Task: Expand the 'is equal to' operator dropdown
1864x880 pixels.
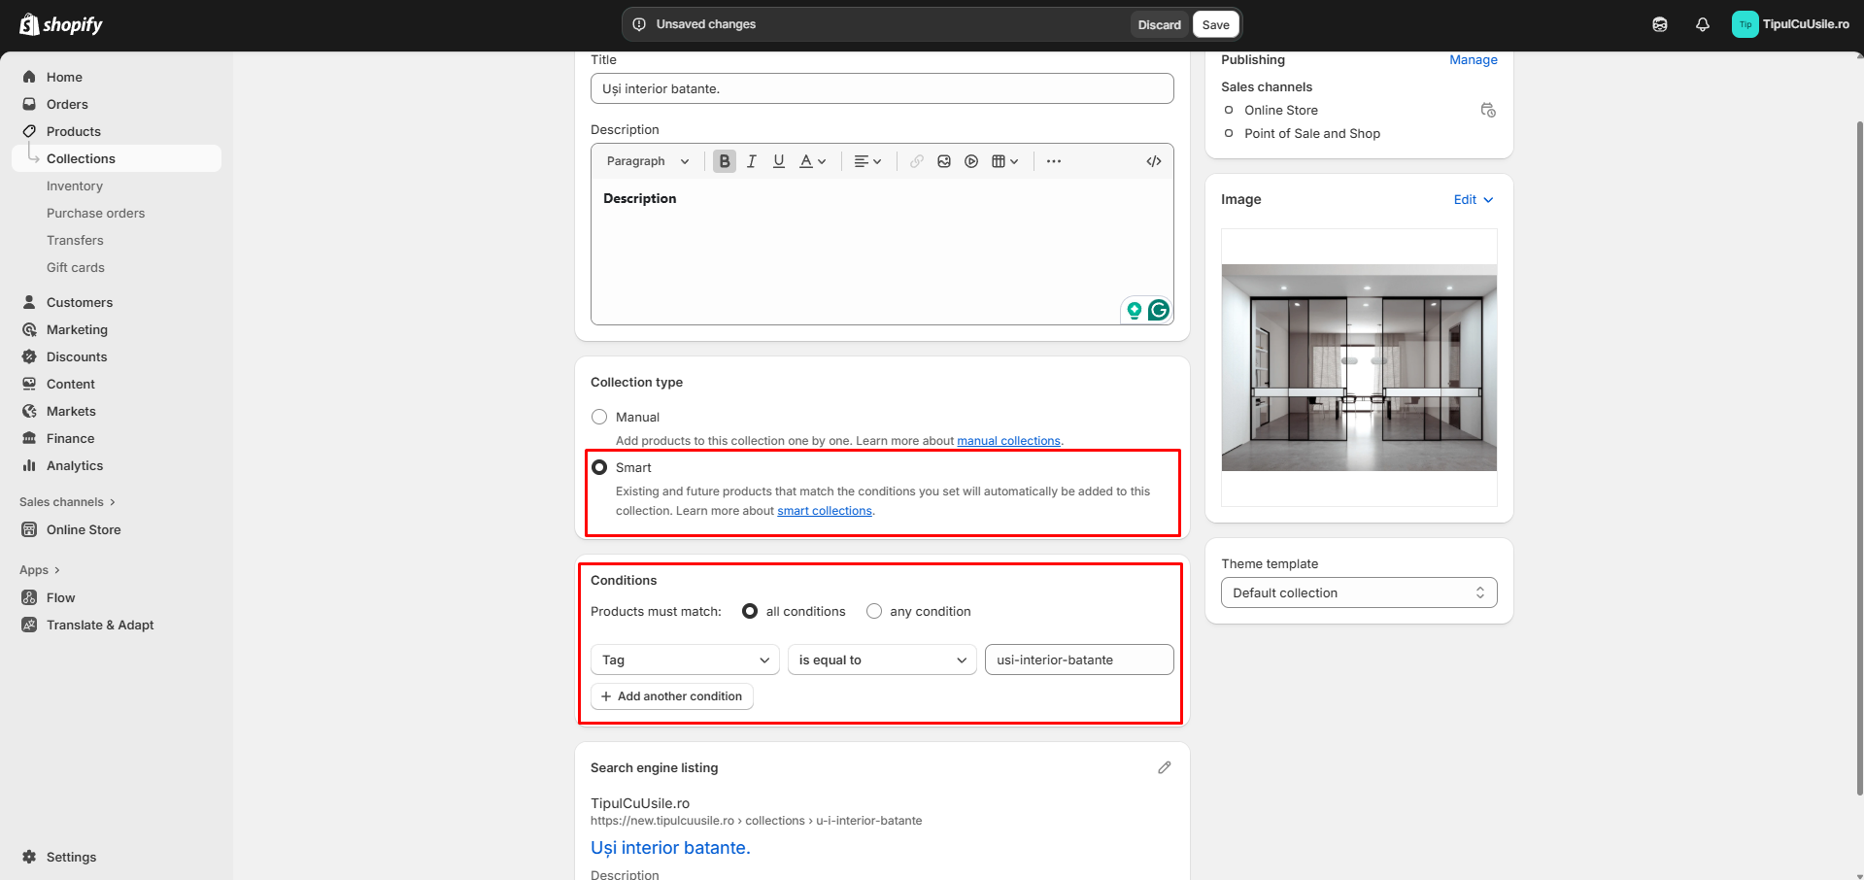Action: (x=881, y=660)
